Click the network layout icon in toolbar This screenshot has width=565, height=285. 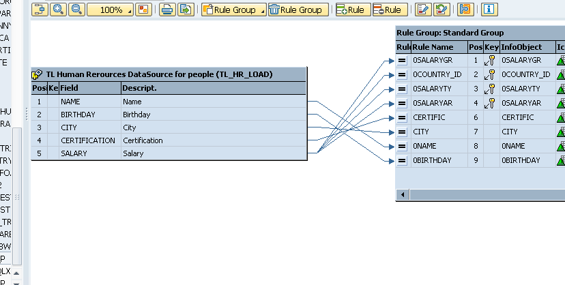[x=40, y=10]
